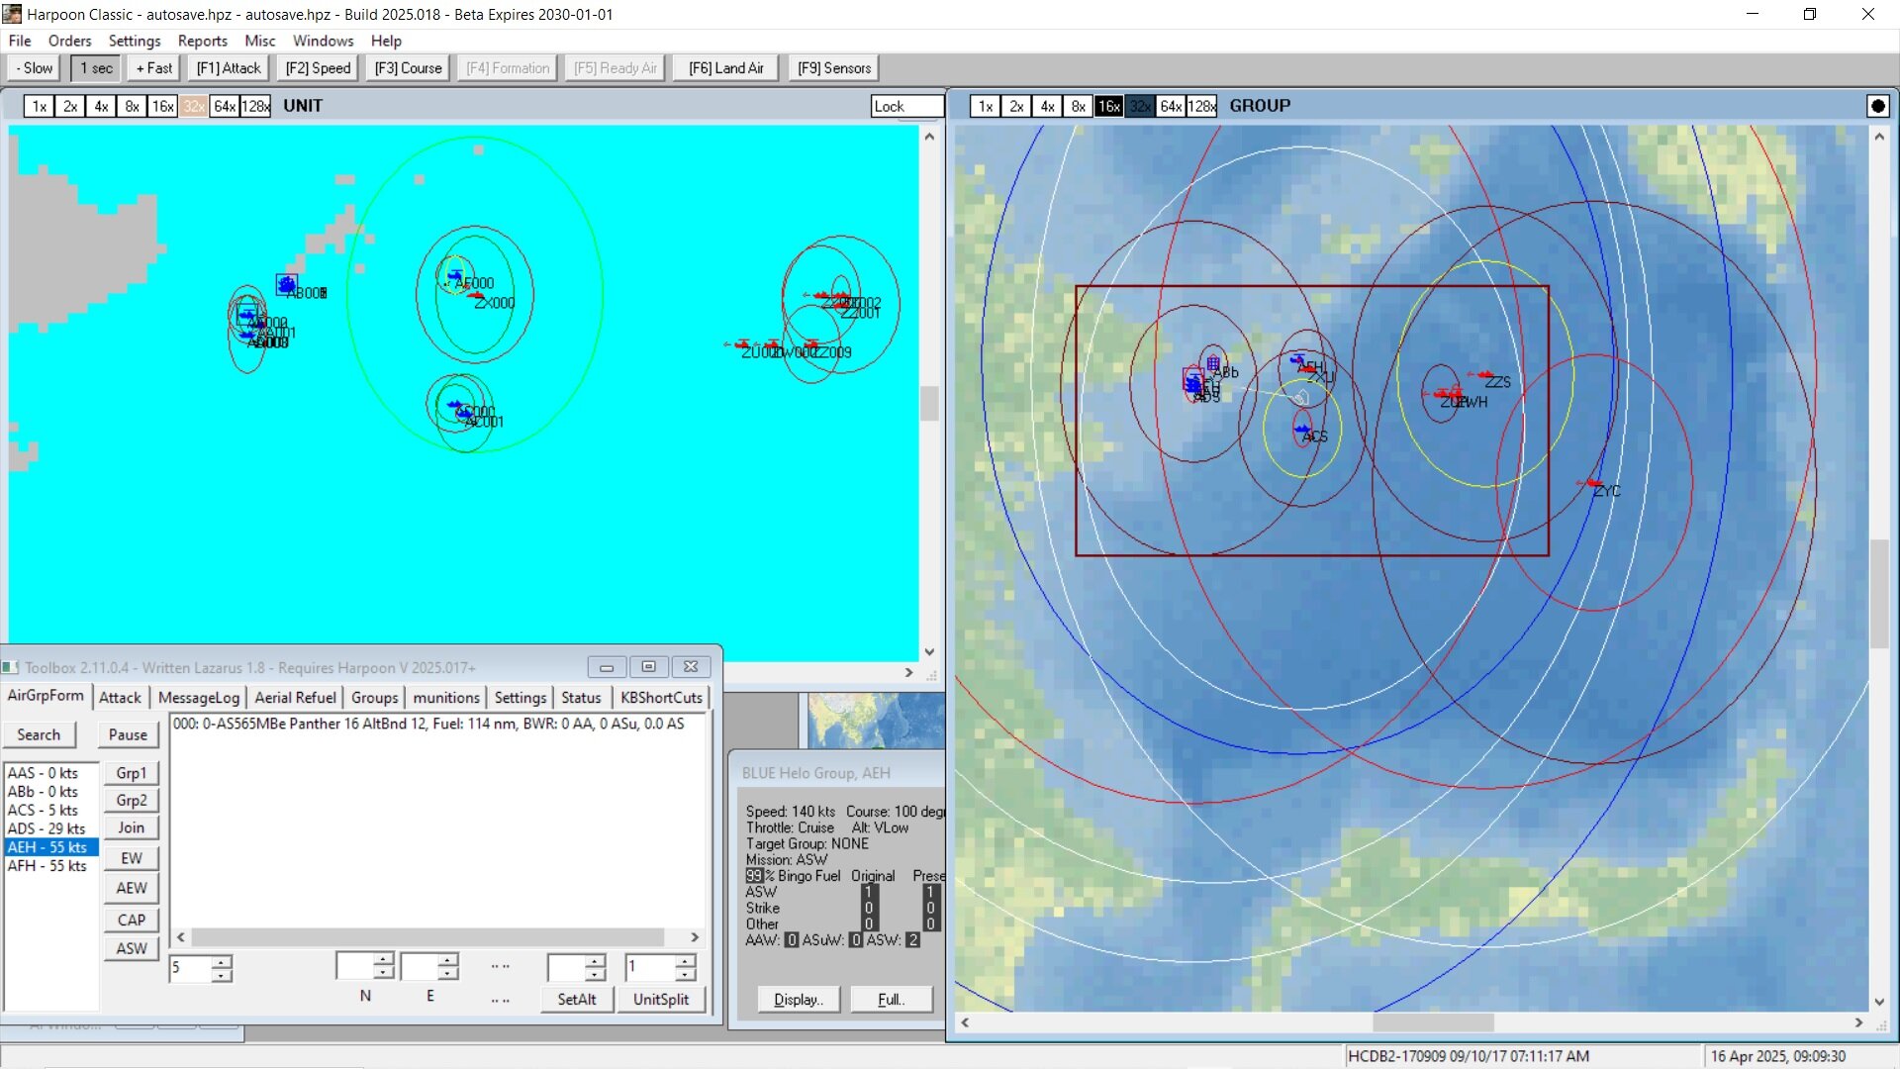1900x1069 pixels.
Task: Select the AB008 blue unit icon on unit map
Action: [x=286, y=285]
